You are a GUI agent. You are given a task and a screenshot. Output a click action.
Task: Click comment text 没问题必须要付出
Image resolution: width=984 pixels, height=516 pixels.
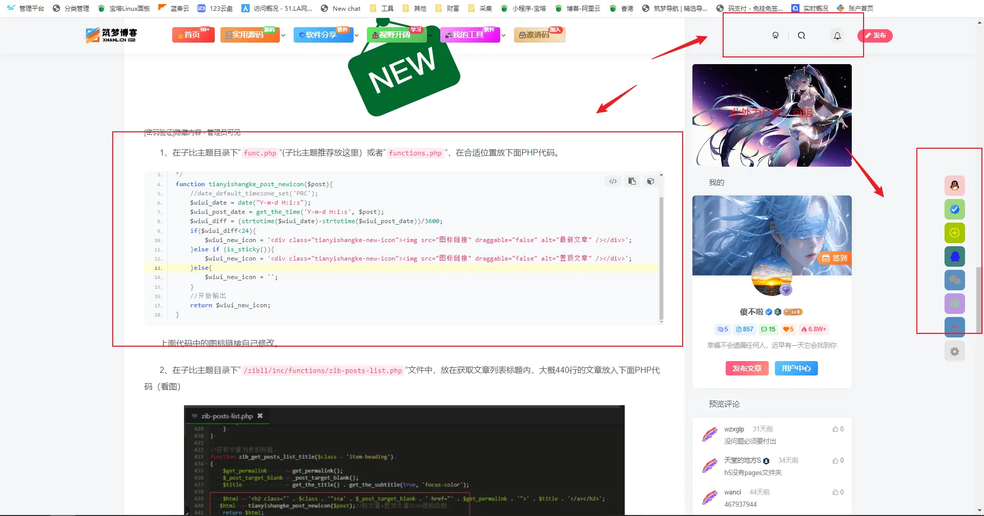tap(750, 441)
